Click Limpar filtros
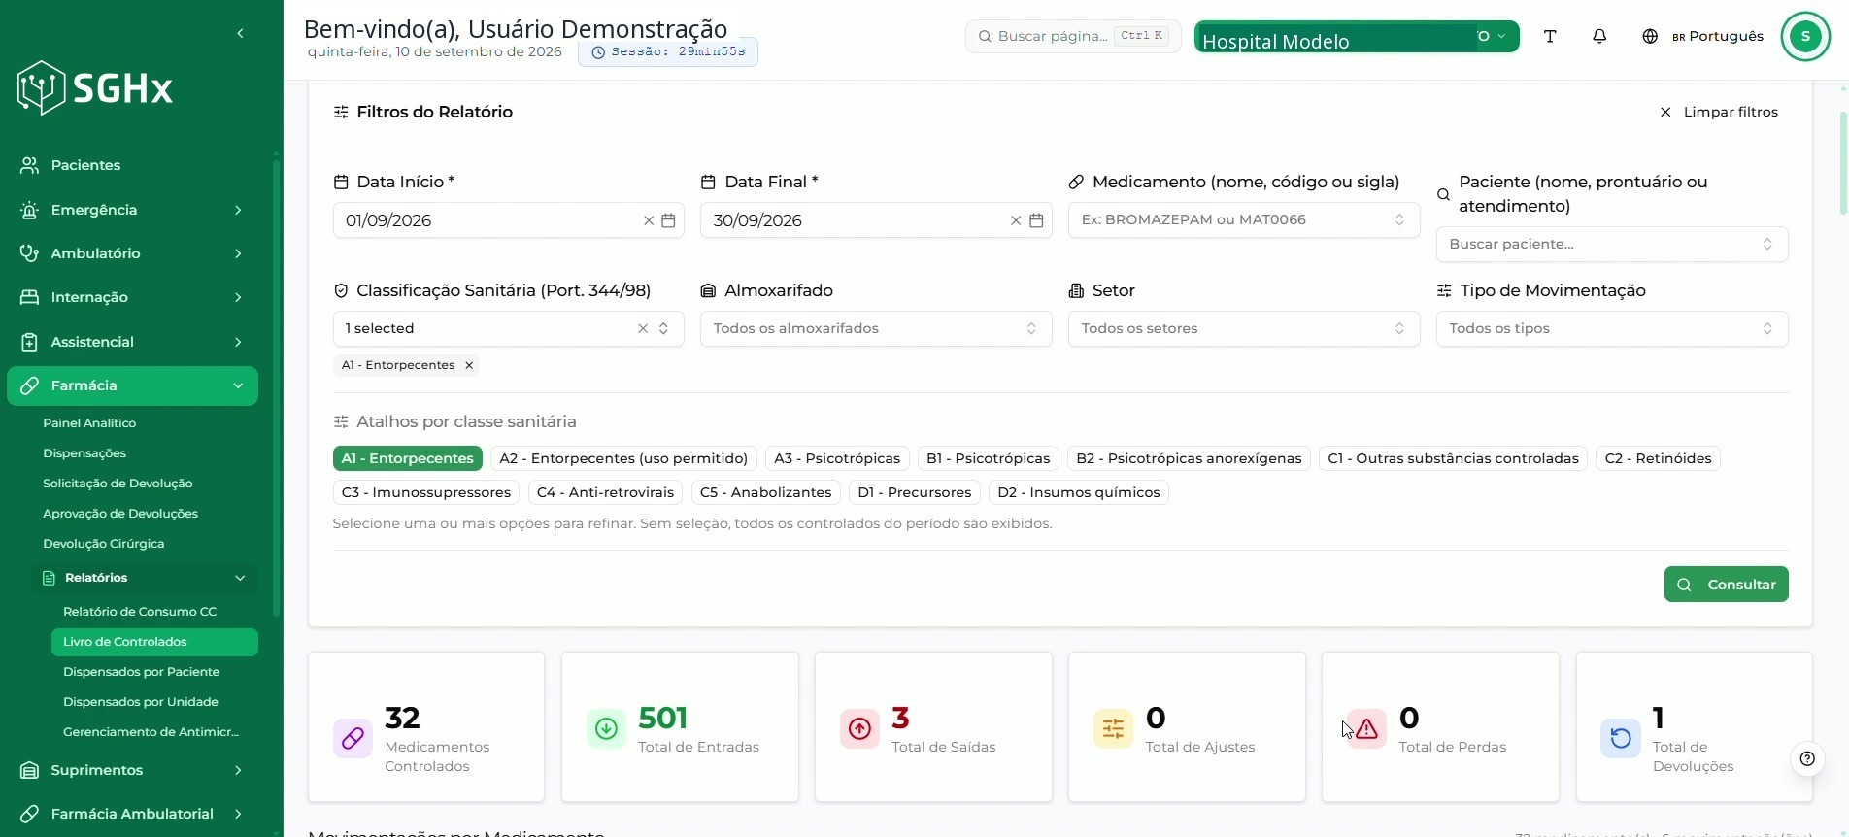1849x837 pixels. [x=1719, y=112]
